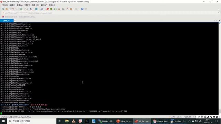
Task: Open the 窗口(W) Window menu
Action: 44,5
